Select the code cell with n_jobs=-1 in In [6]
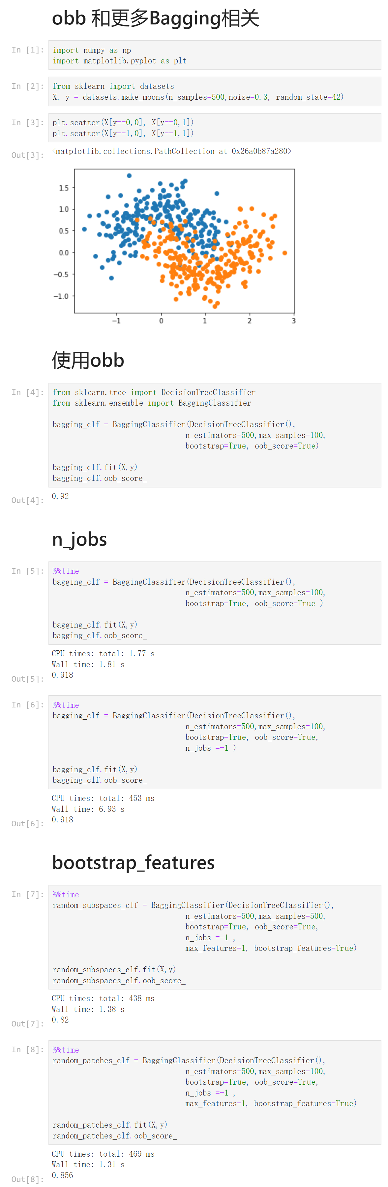This screenshot has width=388, height=1187. 214,742
